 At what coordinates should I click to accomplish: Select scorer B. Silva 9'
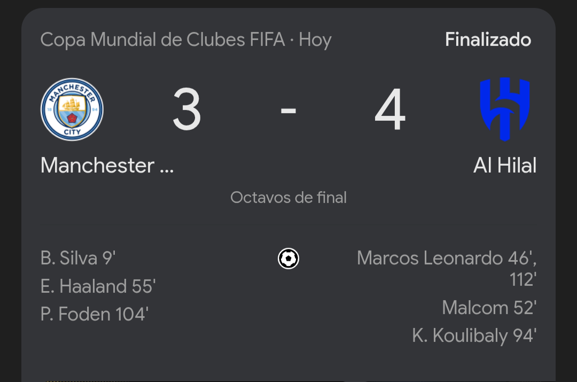point(78,258)
